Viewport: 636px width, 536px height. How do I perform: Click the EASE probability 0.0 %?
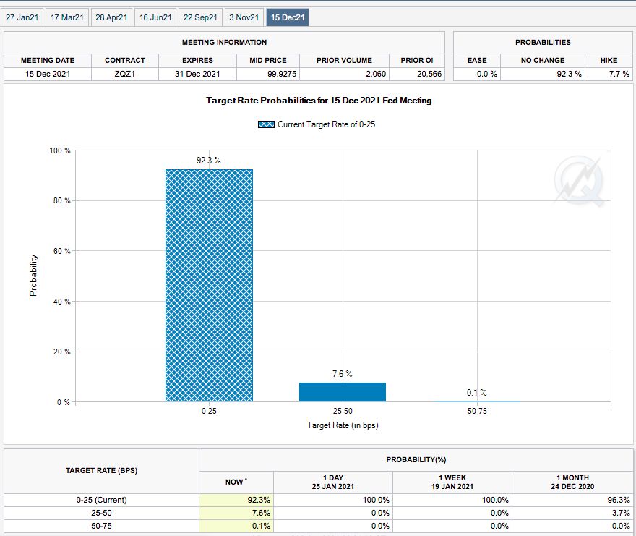486,74
